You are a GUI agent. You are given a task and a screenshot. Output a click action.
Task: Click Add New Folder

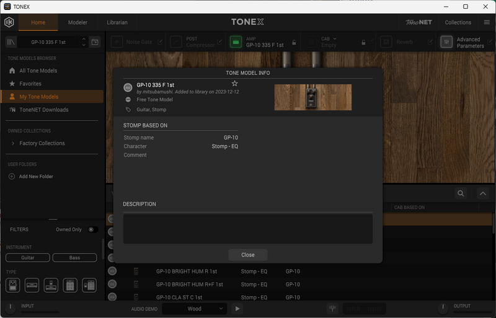pyautogui.click(x=31, y=176)
